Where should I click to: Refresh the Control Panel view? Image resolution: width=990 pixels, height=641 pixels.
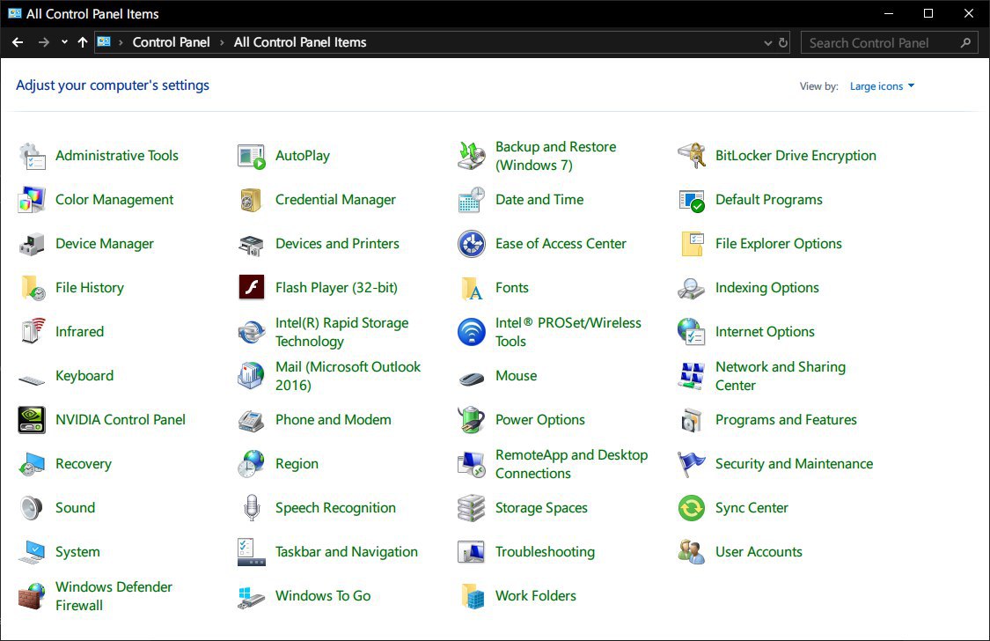click(x=783, y=43)
